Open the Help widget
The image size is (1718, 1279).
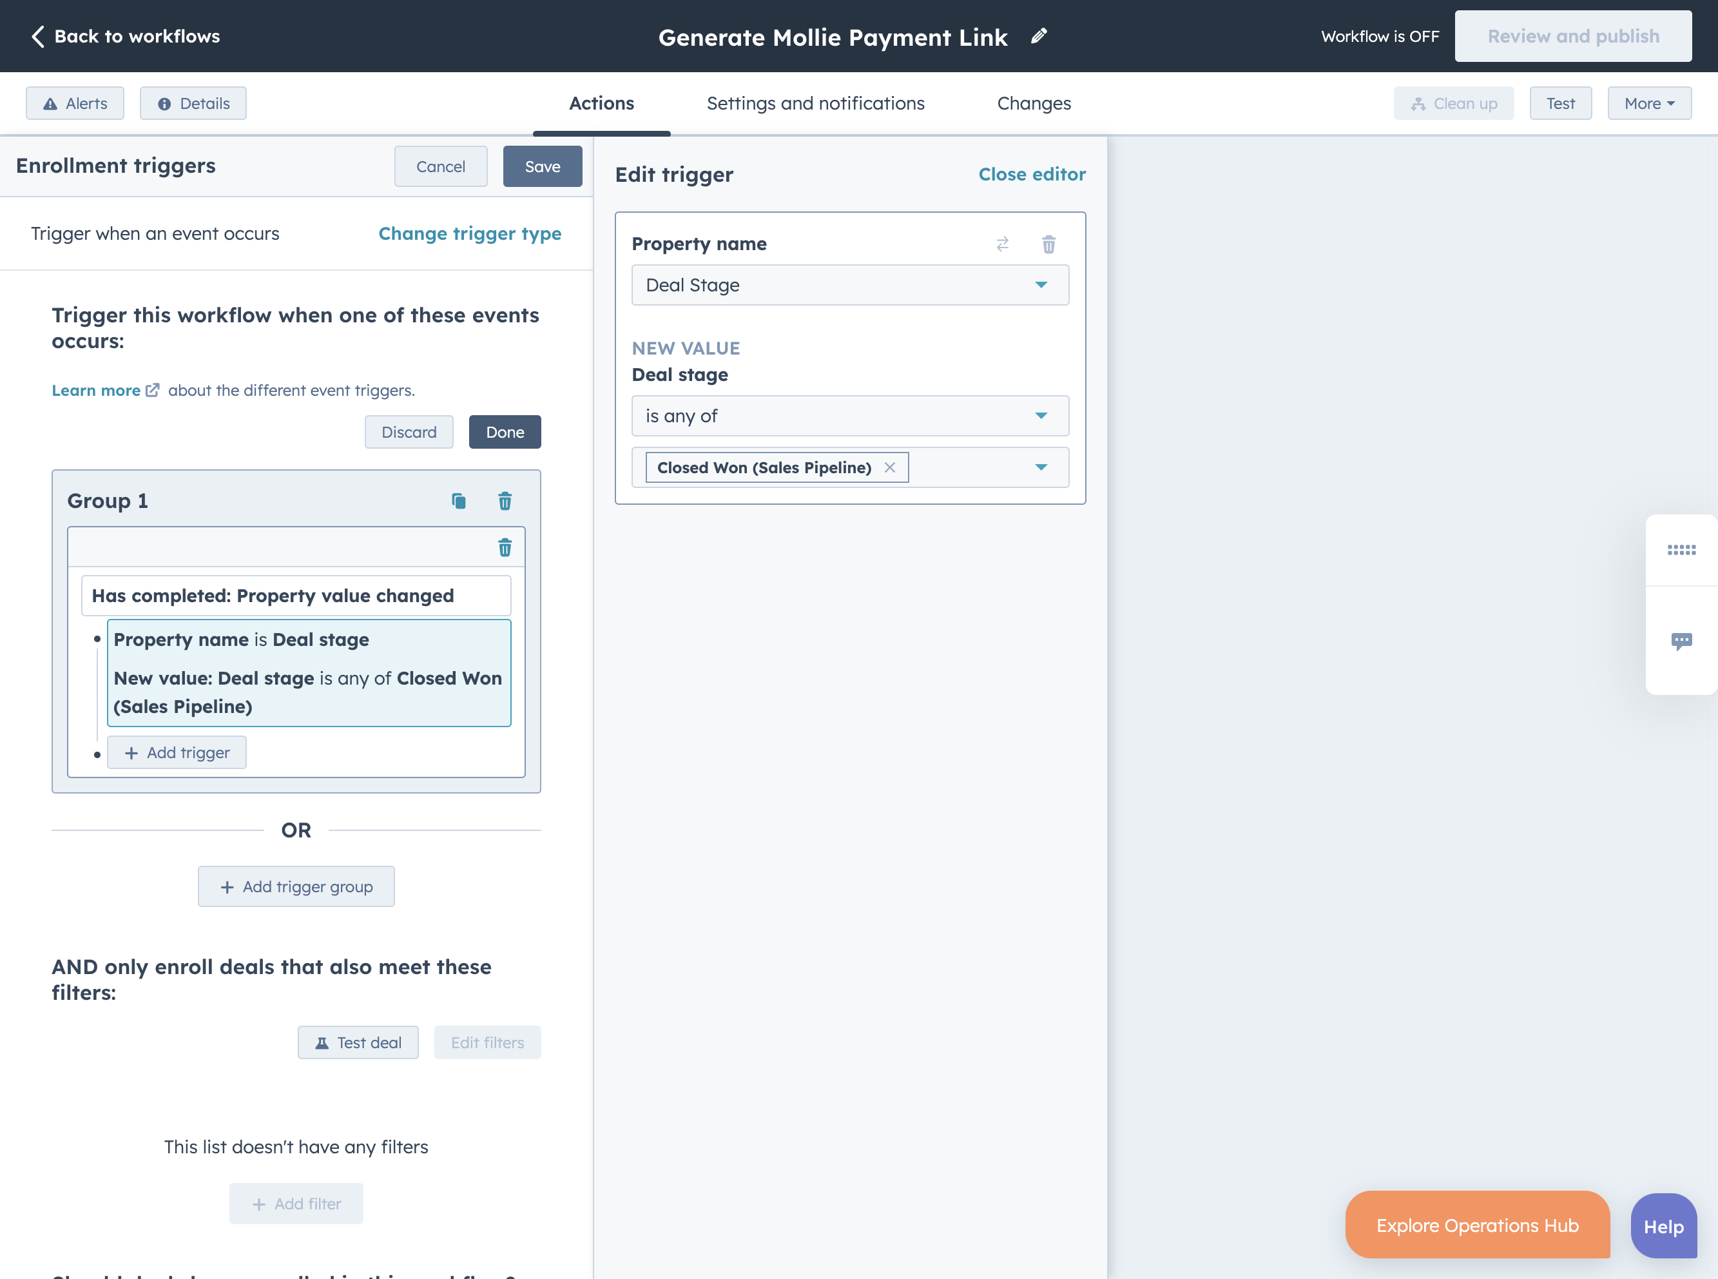point(1663,1226)
